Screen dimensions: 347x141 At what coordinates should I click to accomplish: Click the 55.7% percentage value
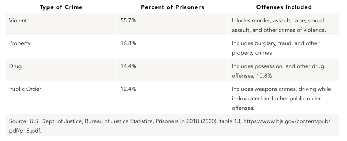tap(128, 21)
